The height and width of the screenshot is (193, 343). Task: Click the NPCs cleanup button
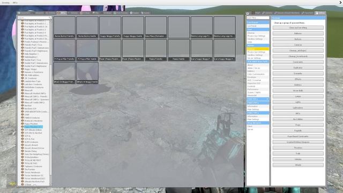(x=298, y=114)
